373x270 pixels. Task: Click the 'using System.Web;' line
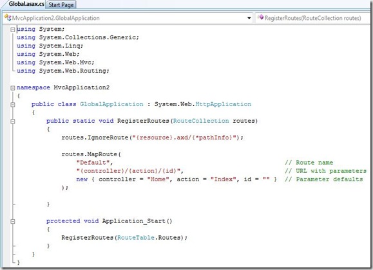(x=48, y=54)
